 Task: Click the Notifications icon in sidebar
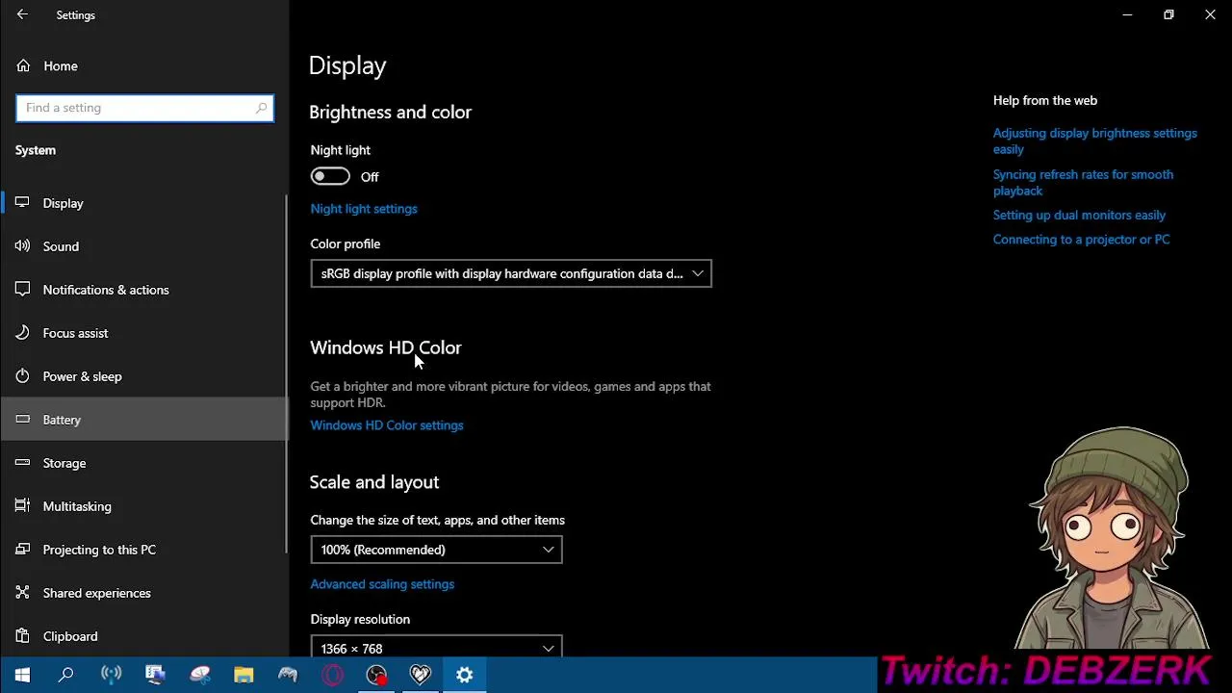coord(23,290)
